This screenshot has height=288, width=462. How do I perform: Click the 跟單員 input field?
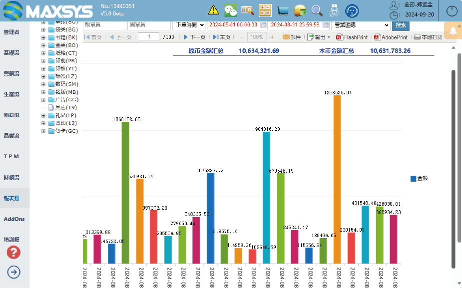(x=104, y=25)
